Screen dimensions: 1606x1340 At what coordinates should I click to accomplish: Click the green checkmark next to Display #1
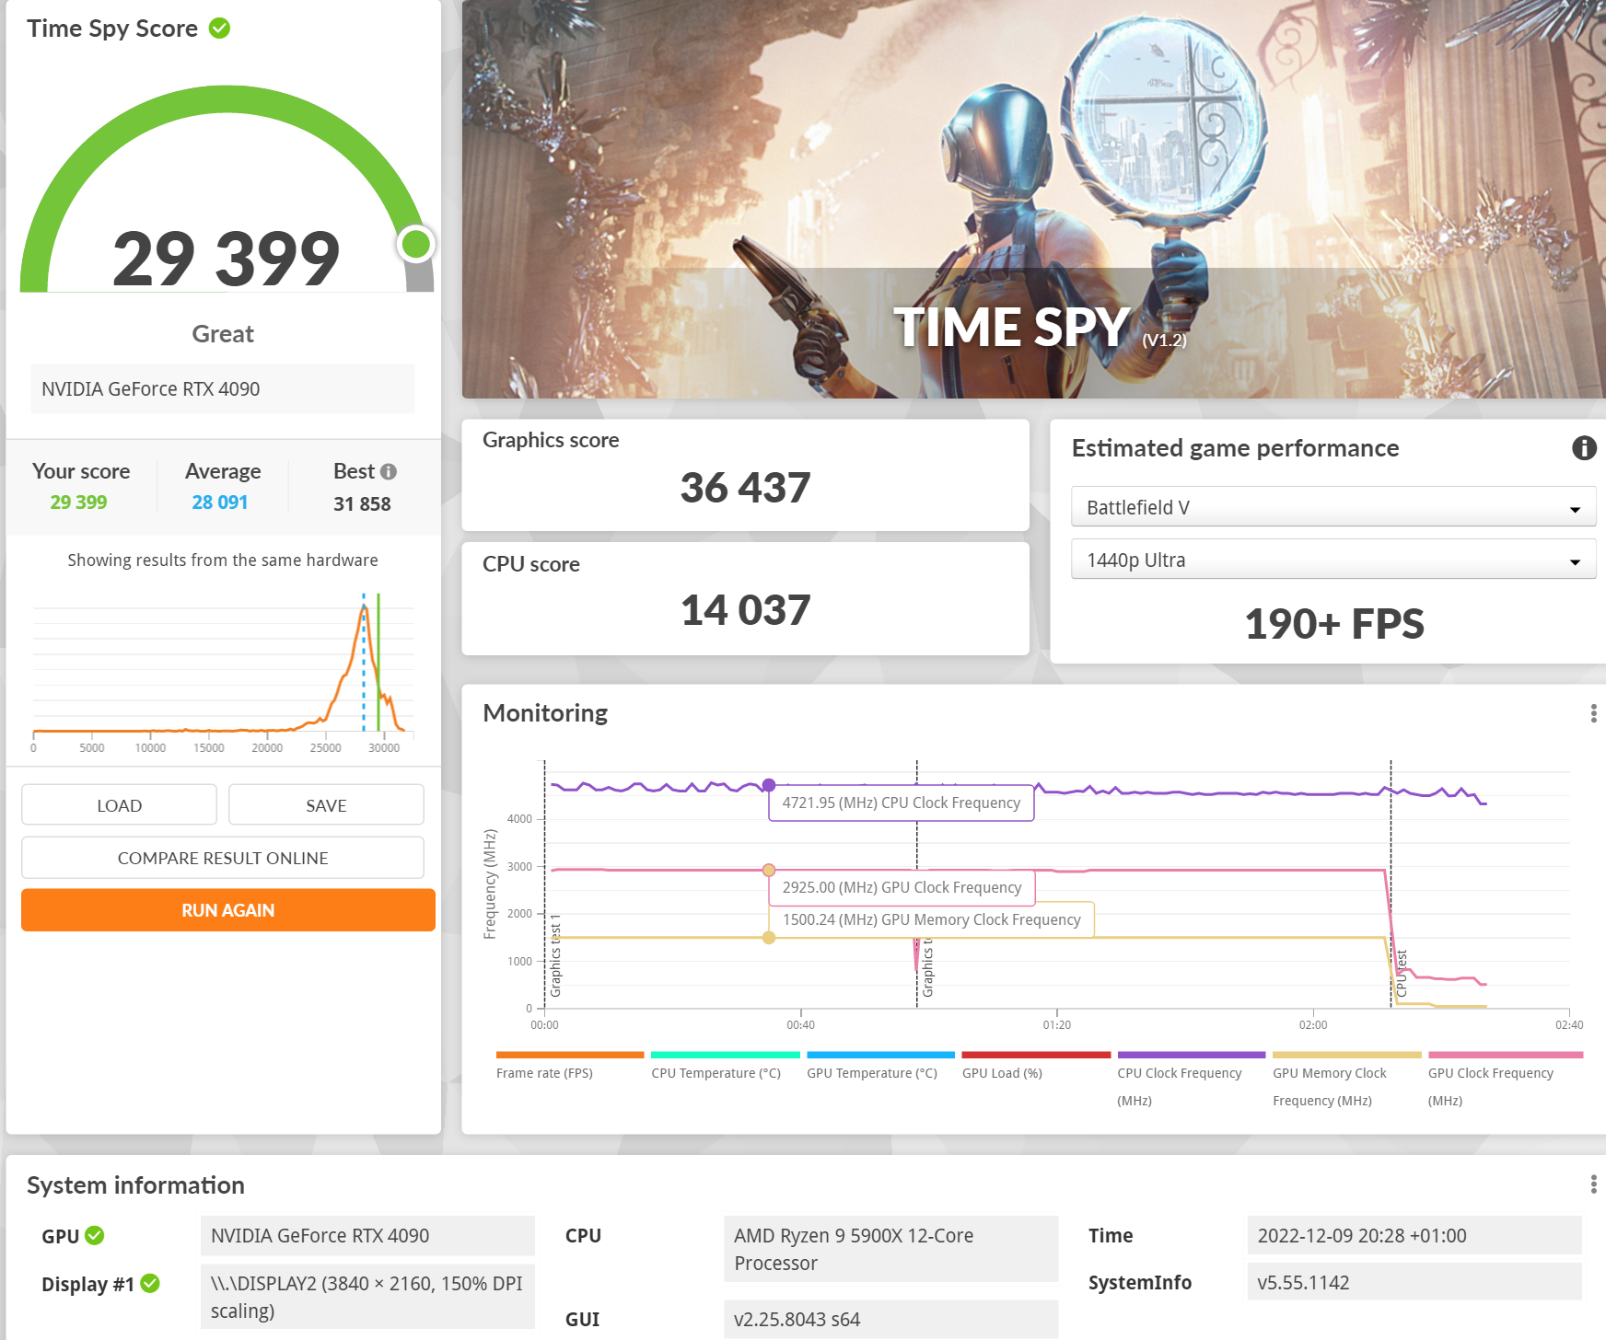[x=150, y=1283]
